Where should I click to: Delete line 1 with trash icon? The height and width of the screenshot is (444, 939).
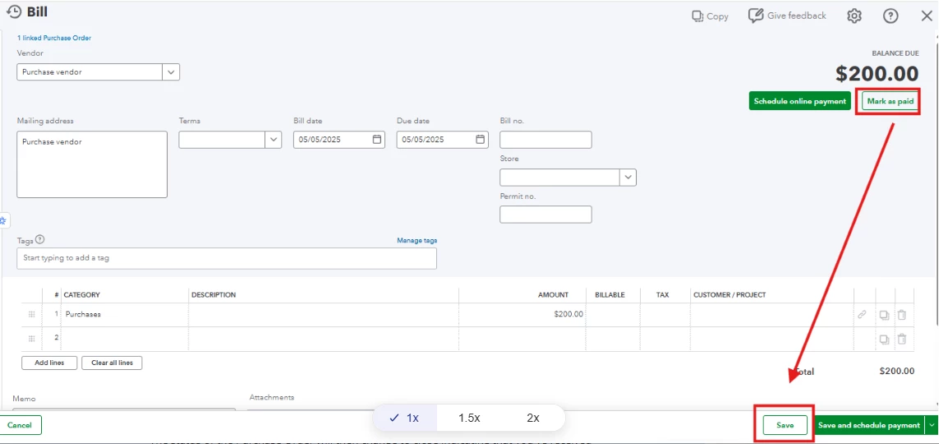902,314
